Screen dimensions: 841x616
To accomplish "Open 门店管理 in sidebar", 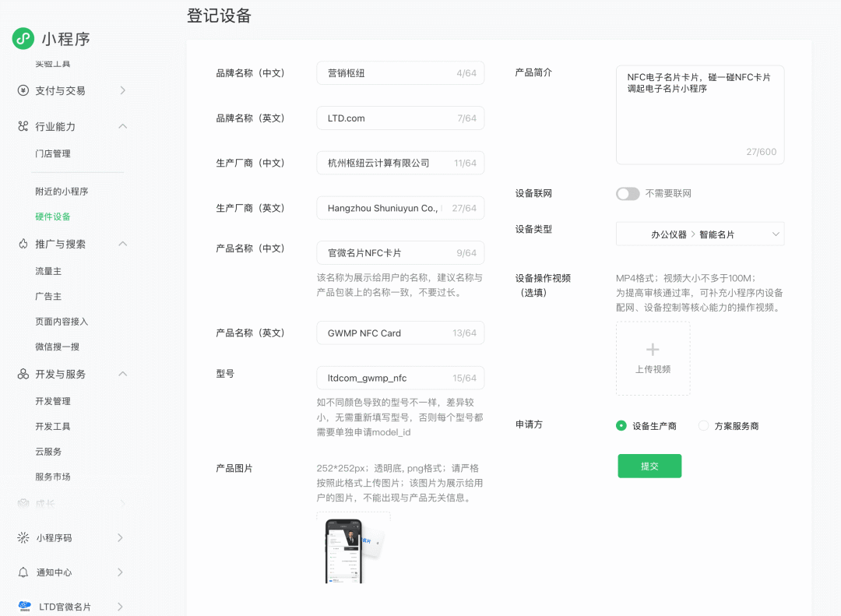I will click(53, 153).
